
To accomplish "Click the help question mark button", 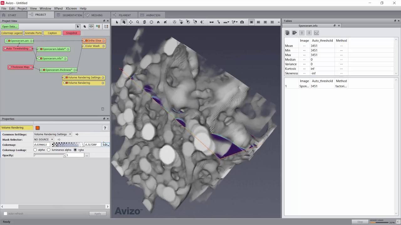I will [x=105, y=128].
